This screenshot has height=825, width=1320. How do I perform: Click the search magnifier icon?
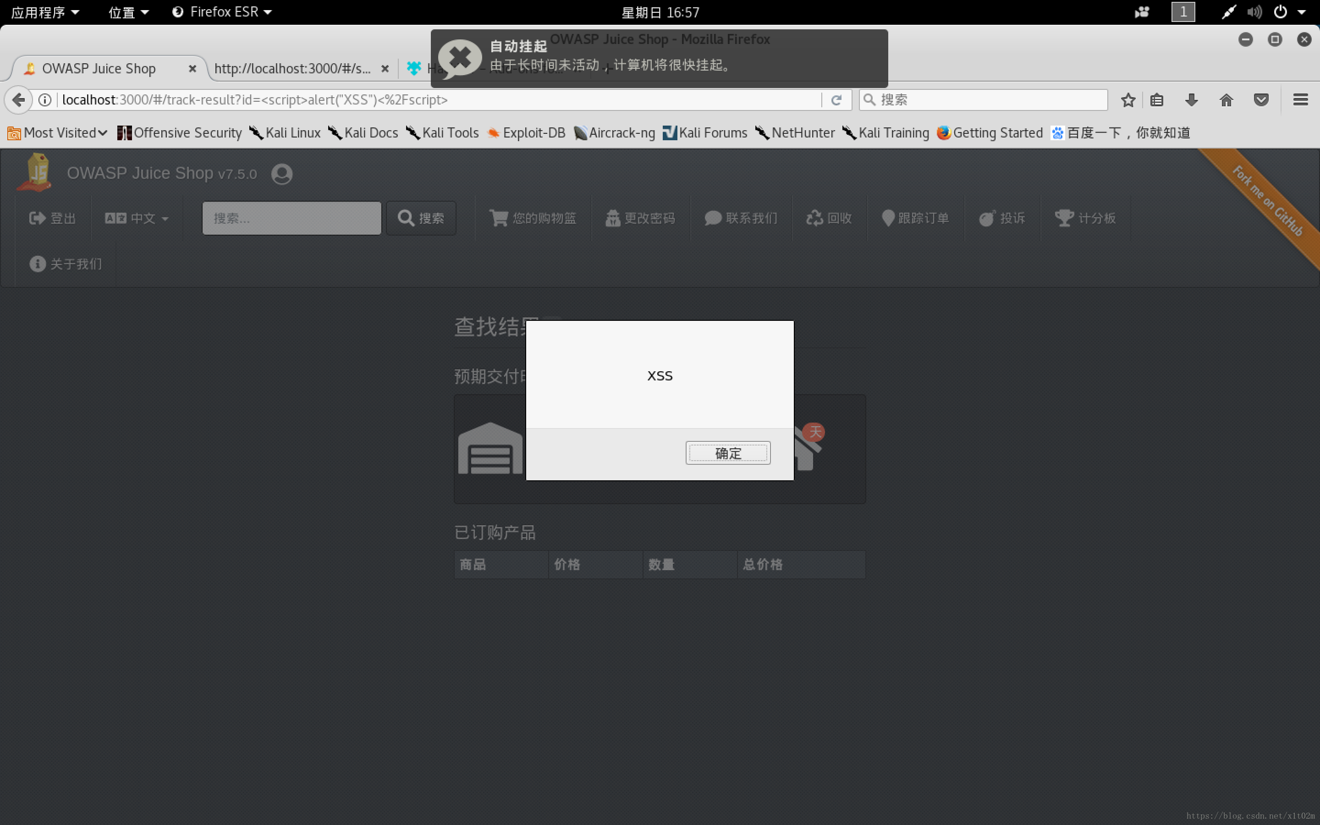pyautogui.click(x=405, y=218)
